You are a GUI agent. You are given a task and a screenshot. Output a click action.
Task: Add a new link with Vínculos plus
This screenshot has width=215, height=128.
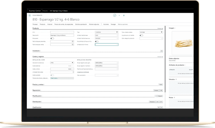(x=176, y=79)
